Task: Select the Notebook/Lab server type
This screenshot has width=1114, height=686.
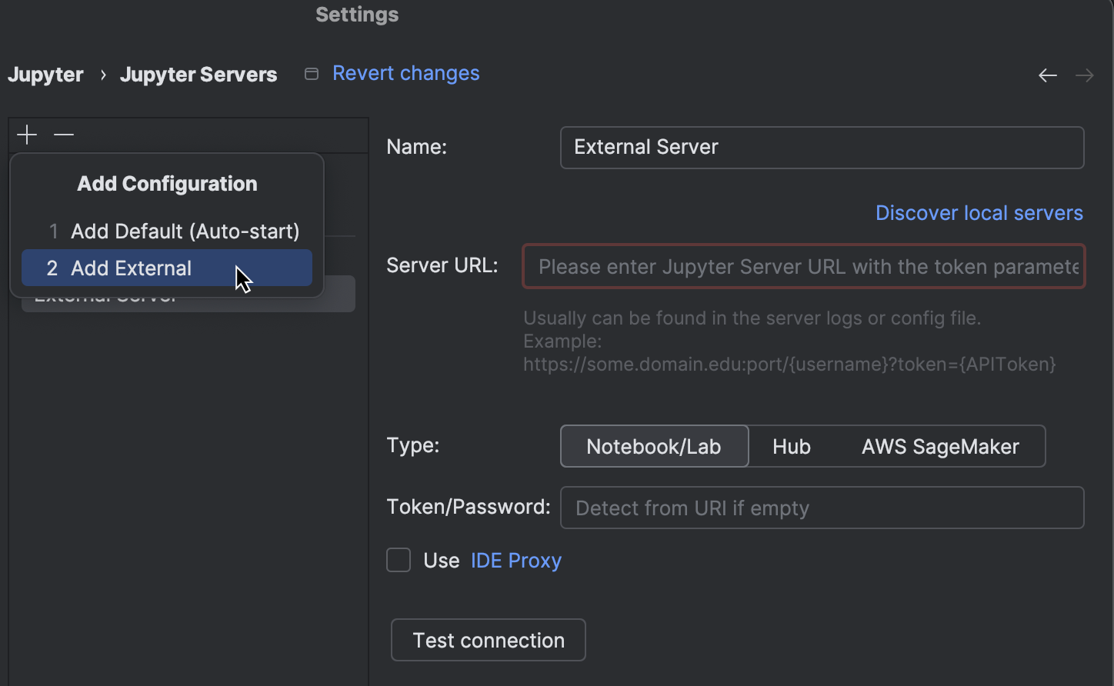Action: pyautogui.click(x=654, y=446)
